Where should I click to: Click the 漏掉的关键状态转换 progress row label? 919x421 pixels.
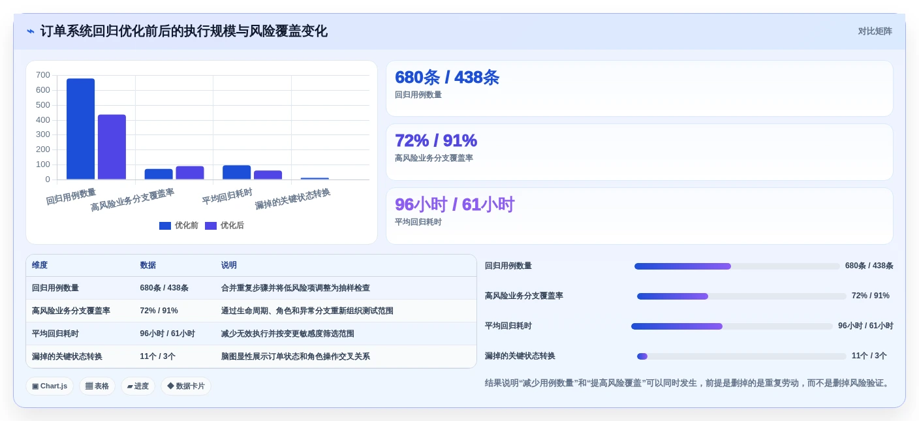pos(520,356)
